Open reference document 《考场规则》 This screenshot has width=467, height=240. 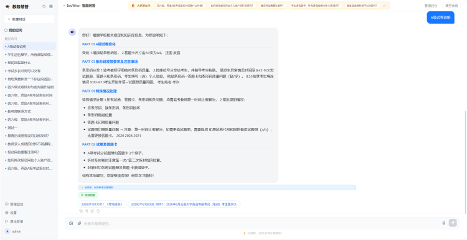coord(102,205)
